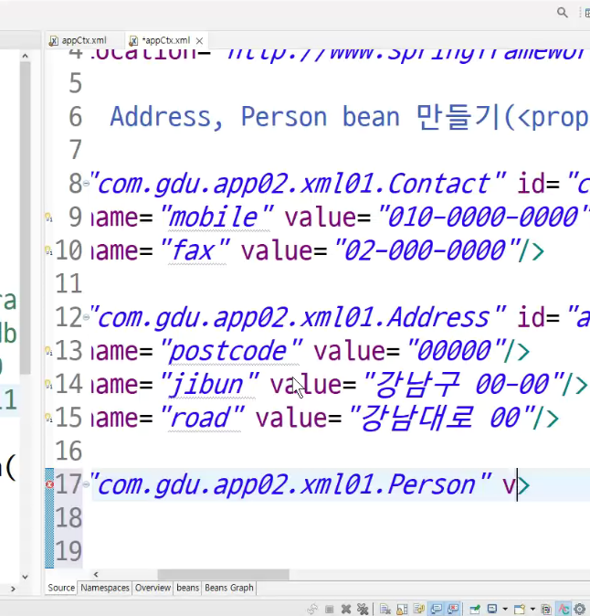Viewport: 590px width, 616px height.
Task: Click the "postcode" attribute value on line 13
Action: [x=231, y=350]
